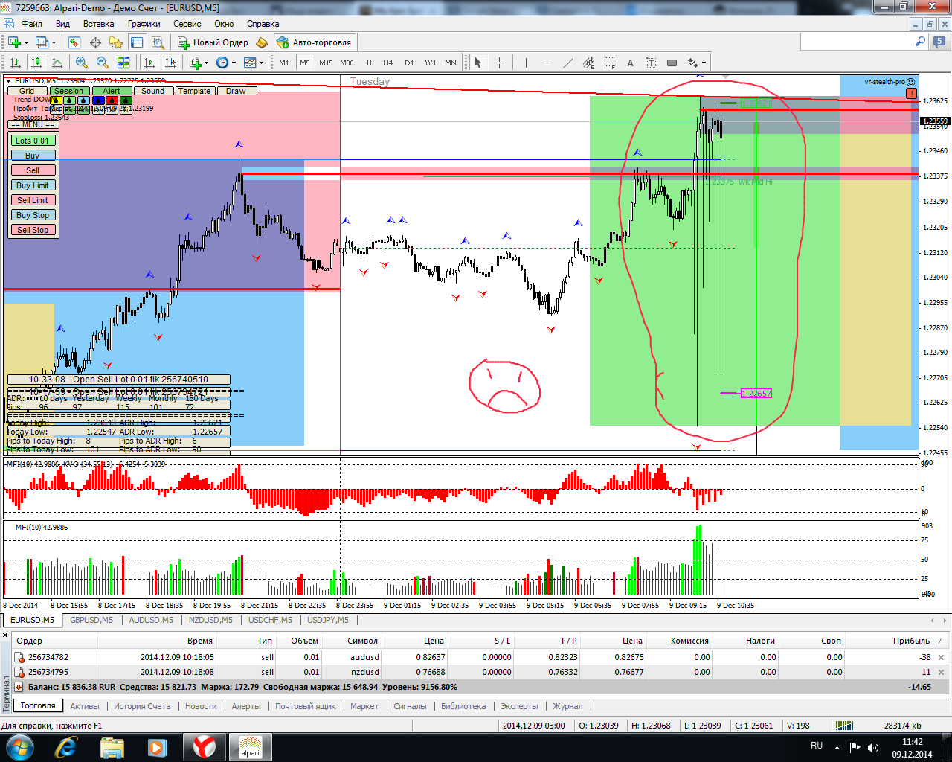Switch timeframe to M1
Screen dimensions: 952x762
[284, 63]
